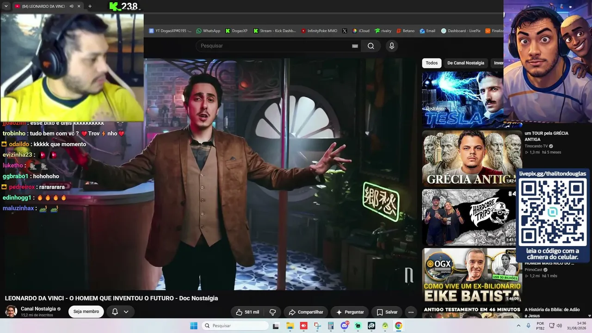
Task: Switch to Google Chrome in the taskbar
Action: (x=398, y=326)
